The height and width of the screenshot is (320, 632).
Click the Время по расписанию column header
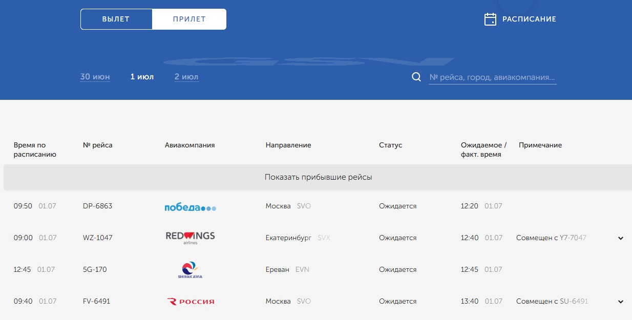(x=35, y=150)
